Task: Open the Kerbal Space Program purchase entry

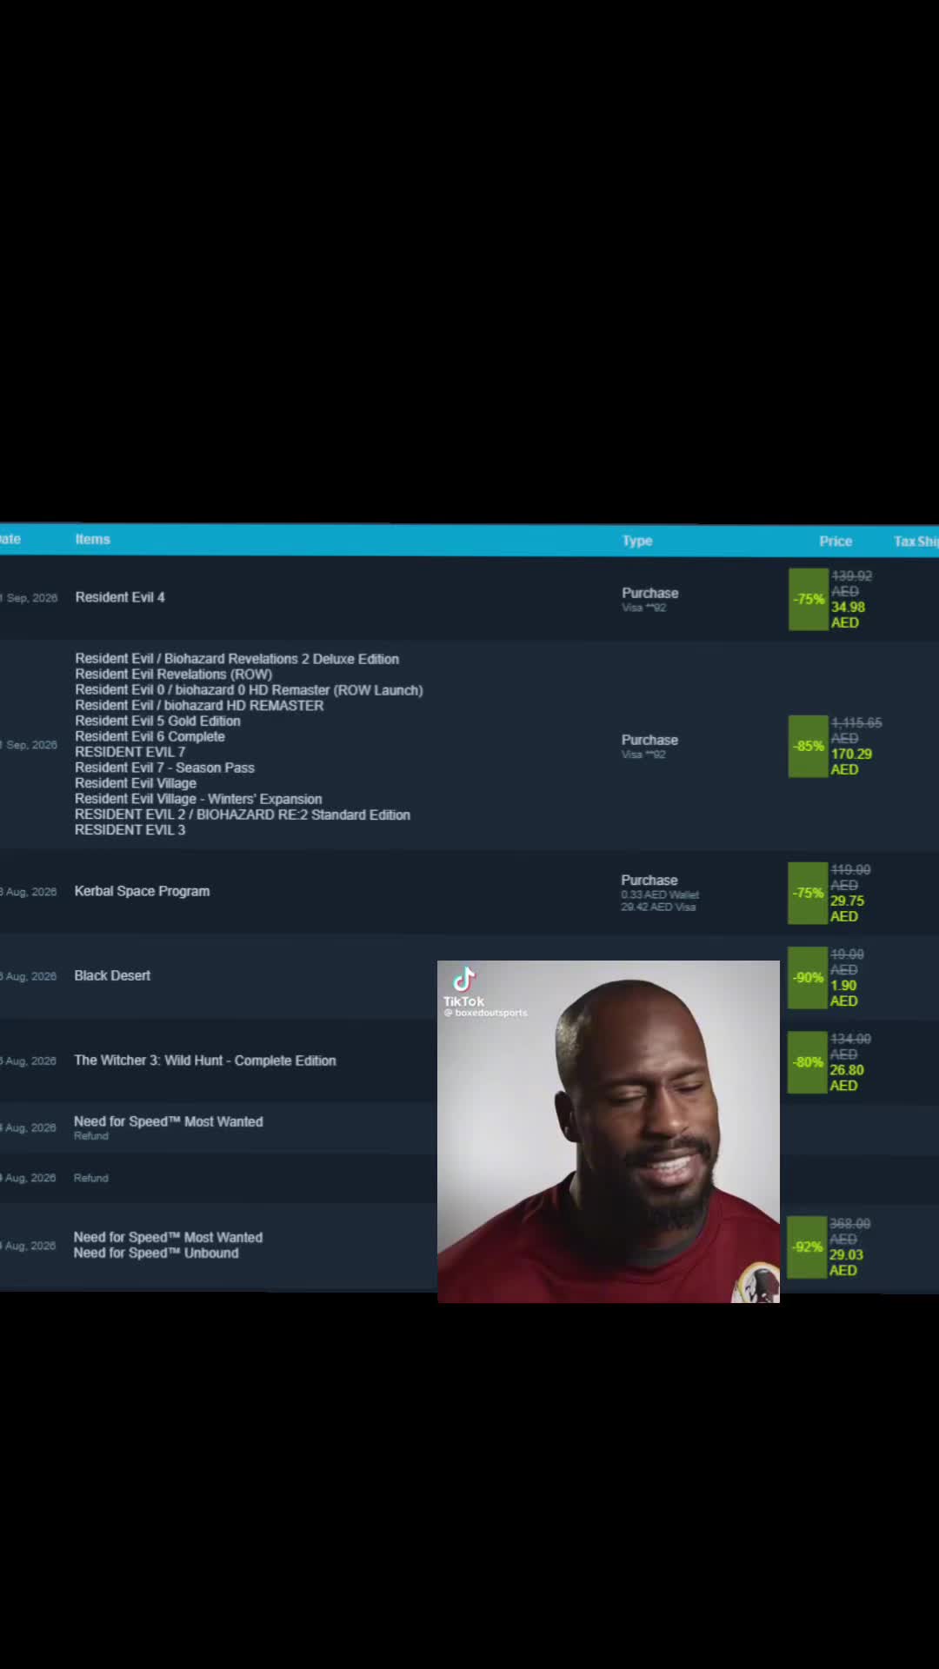Action: [x=142, y=891]
